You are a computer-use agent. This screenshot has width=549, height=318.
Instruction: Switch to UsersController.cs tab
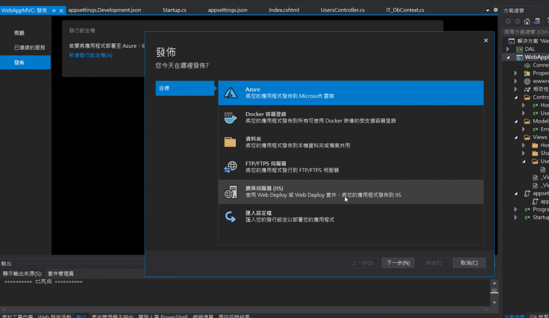[x=343, y=10]
